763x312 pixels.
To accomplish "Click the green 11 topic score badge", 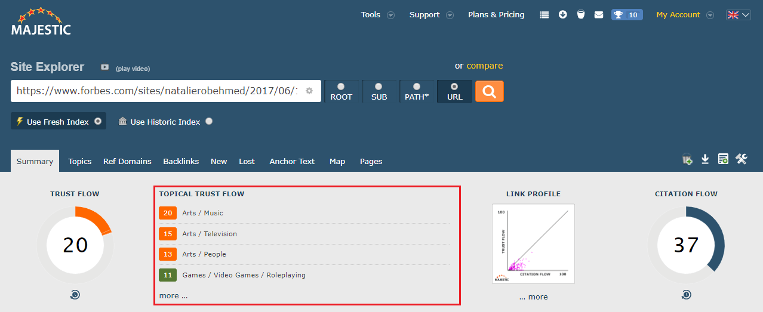I will click(x=168, y=275).
